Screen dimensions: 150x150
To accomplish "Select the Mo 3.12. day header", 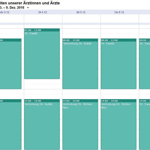I will [5, 12].
